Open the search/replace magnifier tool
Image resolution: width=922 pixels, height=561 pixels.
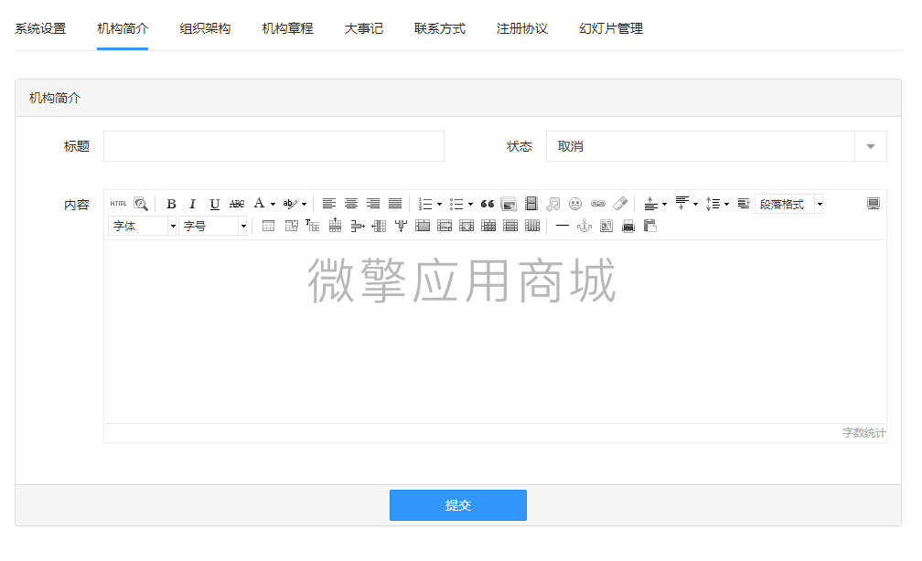141,204
